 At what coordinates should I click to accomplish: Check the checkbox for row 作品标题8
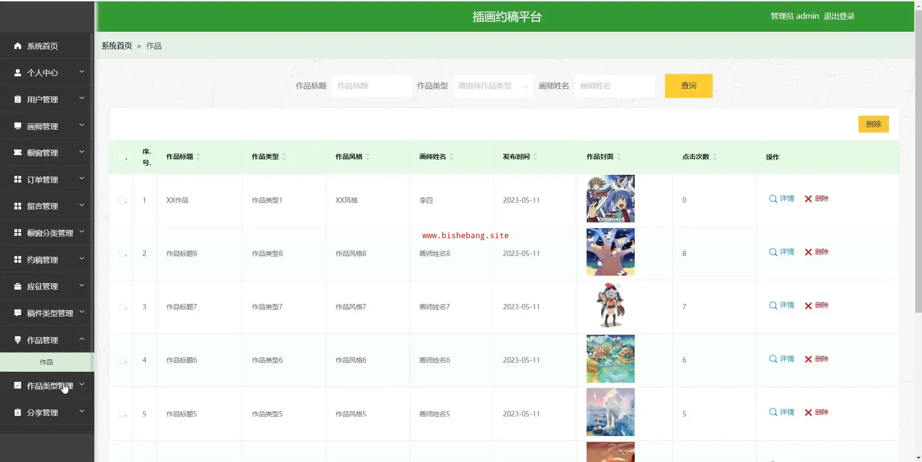coord(122,254)
